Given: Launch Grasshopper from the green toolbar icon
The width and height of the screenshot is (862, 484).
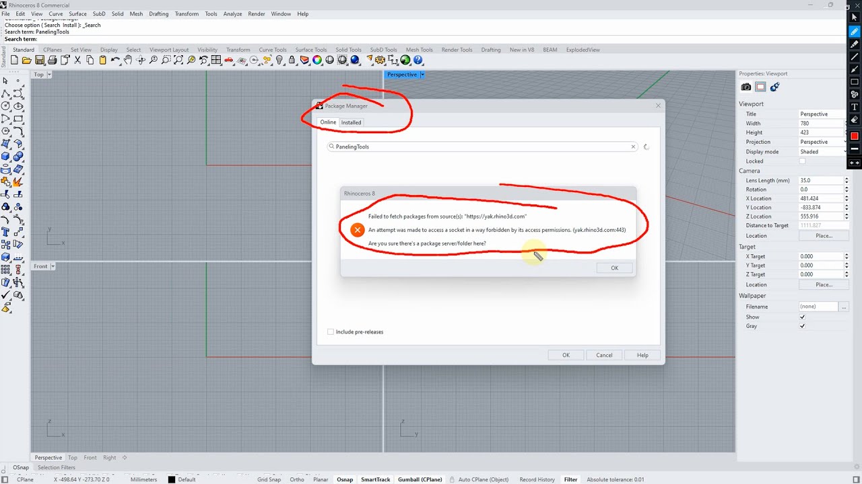Looking at the screenshot, I should [x=405, y=60].
